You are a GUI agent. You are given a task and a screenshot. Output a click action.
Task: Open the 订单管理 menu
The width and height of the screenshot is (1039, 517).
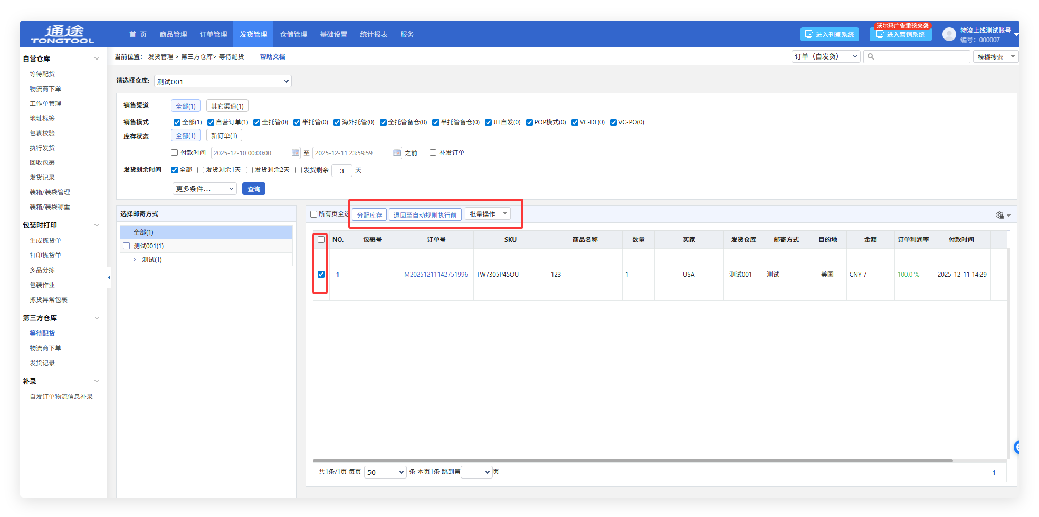click(213, 34)
